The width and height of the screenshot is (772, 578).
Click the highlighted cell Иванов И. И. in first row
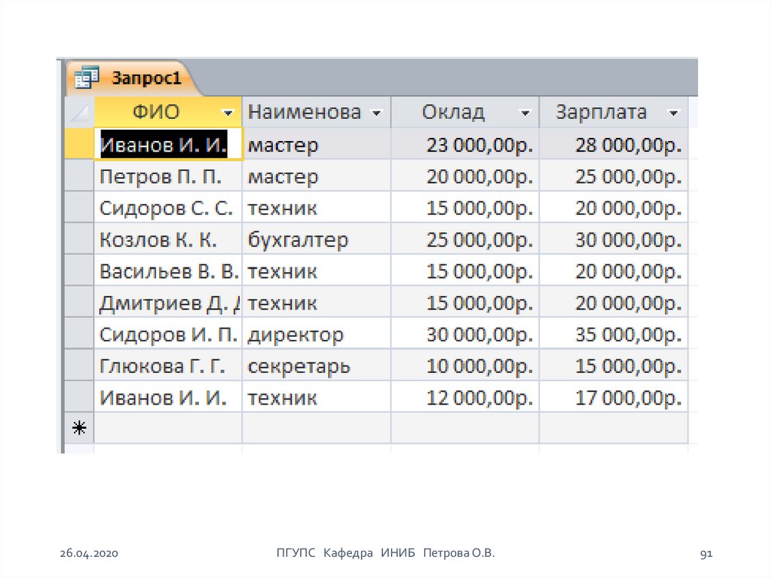pyautogui.click(x=164, y=145)
